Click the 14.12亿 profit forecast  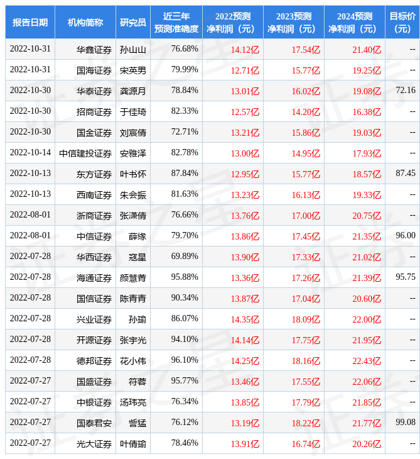coord(245,50)
